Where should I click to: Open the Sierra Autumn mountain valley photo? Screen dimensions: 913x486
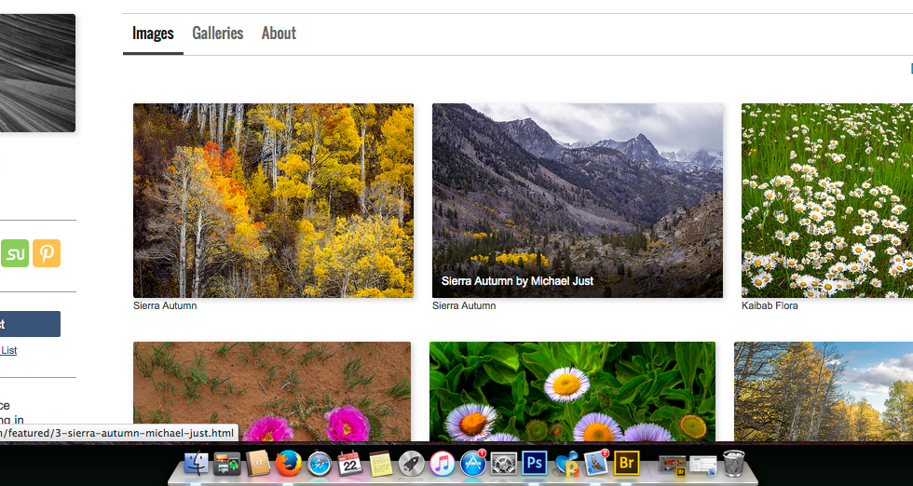[577, 200]
